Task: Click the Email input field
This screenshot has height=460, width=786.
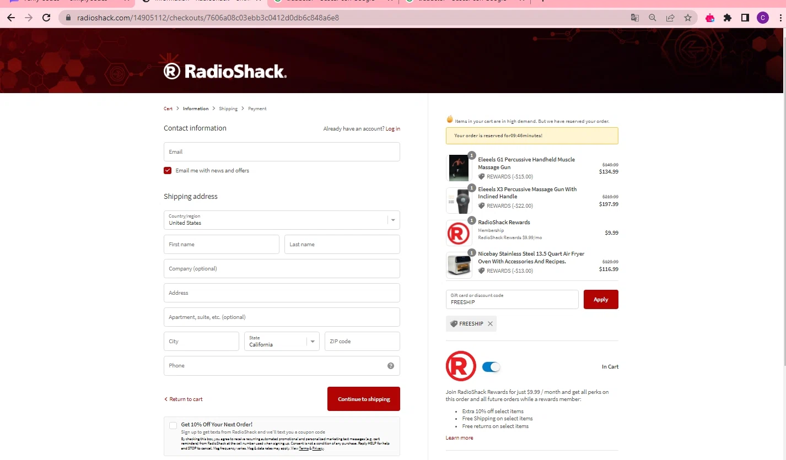Action: coord(282,152)
